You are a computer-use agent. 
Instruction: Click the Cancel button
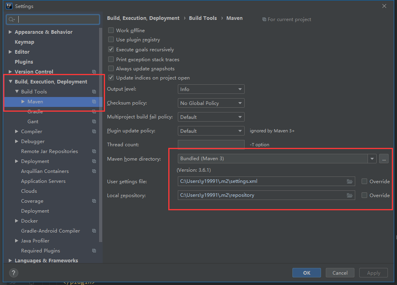[x=340, y=273]
